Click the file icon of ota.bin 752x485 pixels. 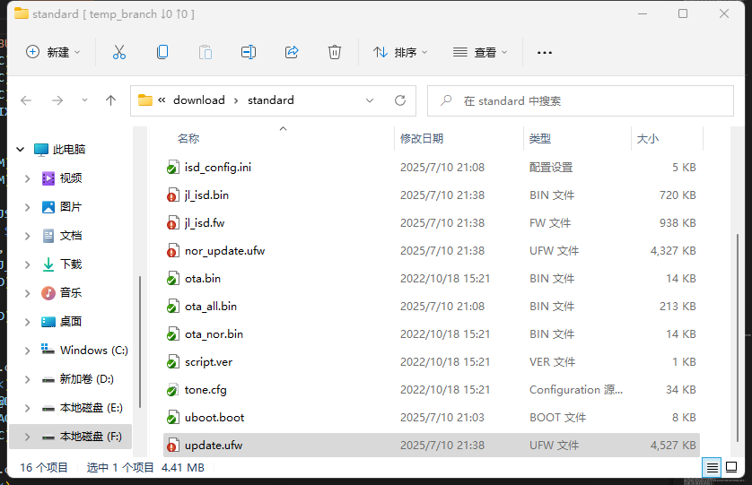pos(173,279)
